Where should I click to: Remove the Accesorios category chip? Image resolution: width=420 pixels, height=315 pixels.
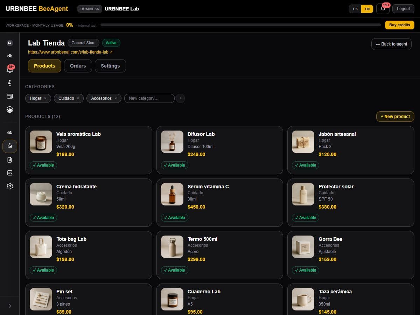(115, 98)
